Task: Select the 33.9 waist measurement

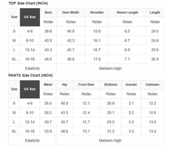Action: click(x=48, y=131)
